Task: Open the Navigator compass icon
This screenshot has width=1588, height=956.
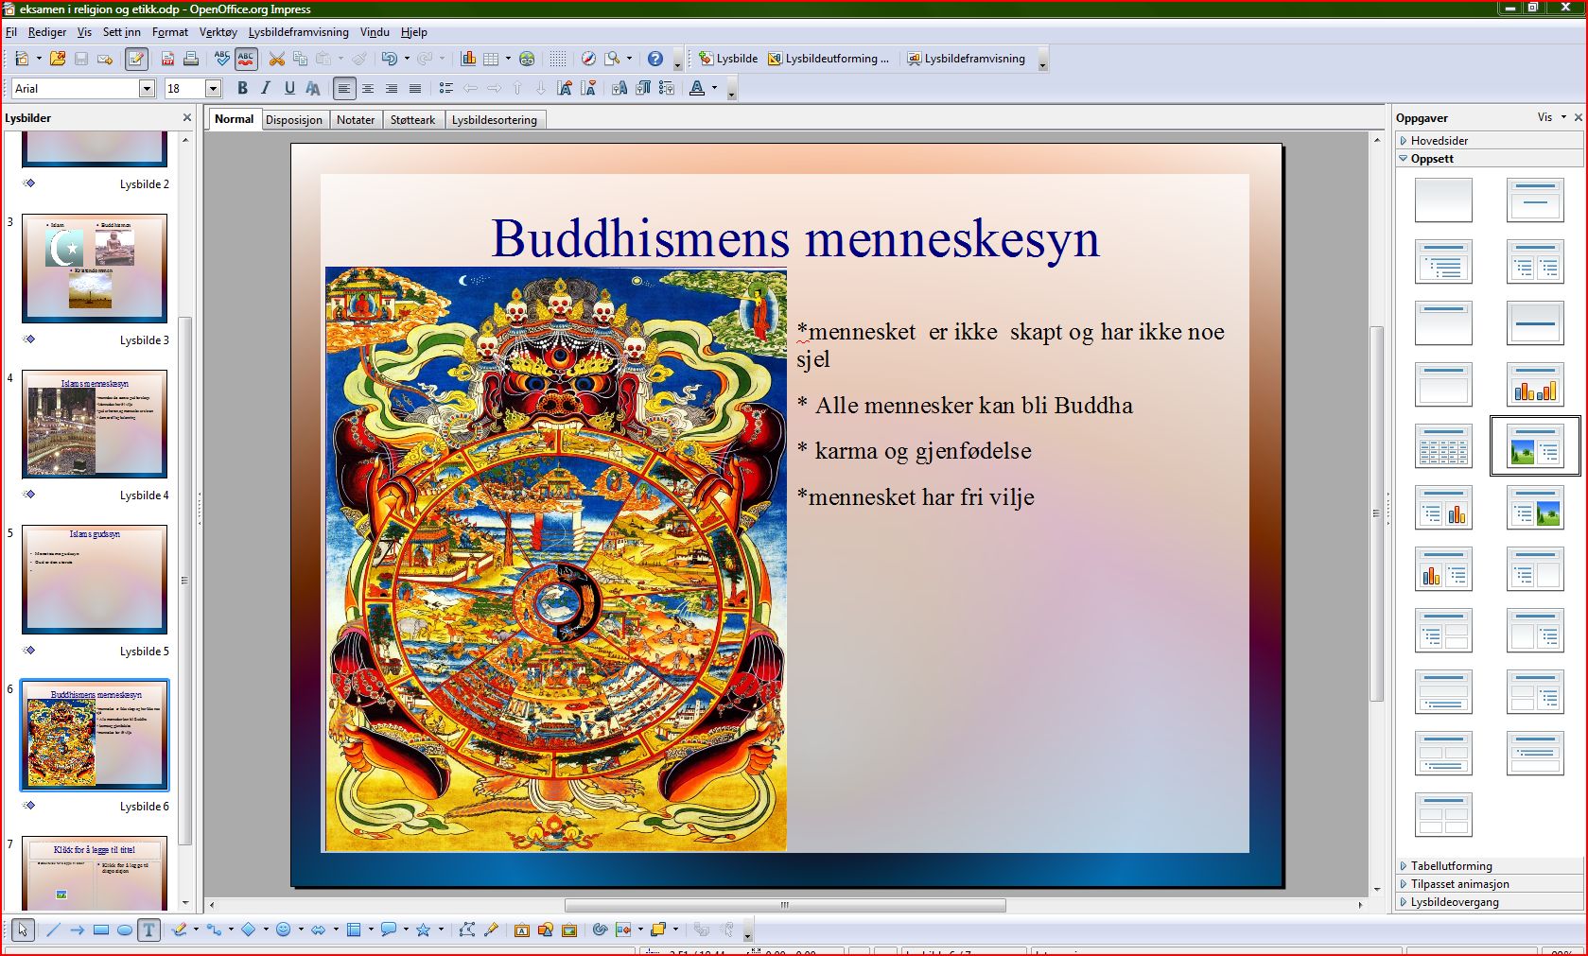Action: tap(588, 59)
